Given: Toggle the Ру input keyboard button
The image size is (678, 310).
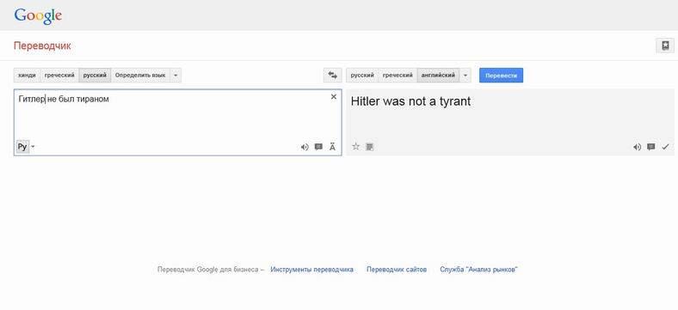Looking at the screenshot, I should click(22, 146).
